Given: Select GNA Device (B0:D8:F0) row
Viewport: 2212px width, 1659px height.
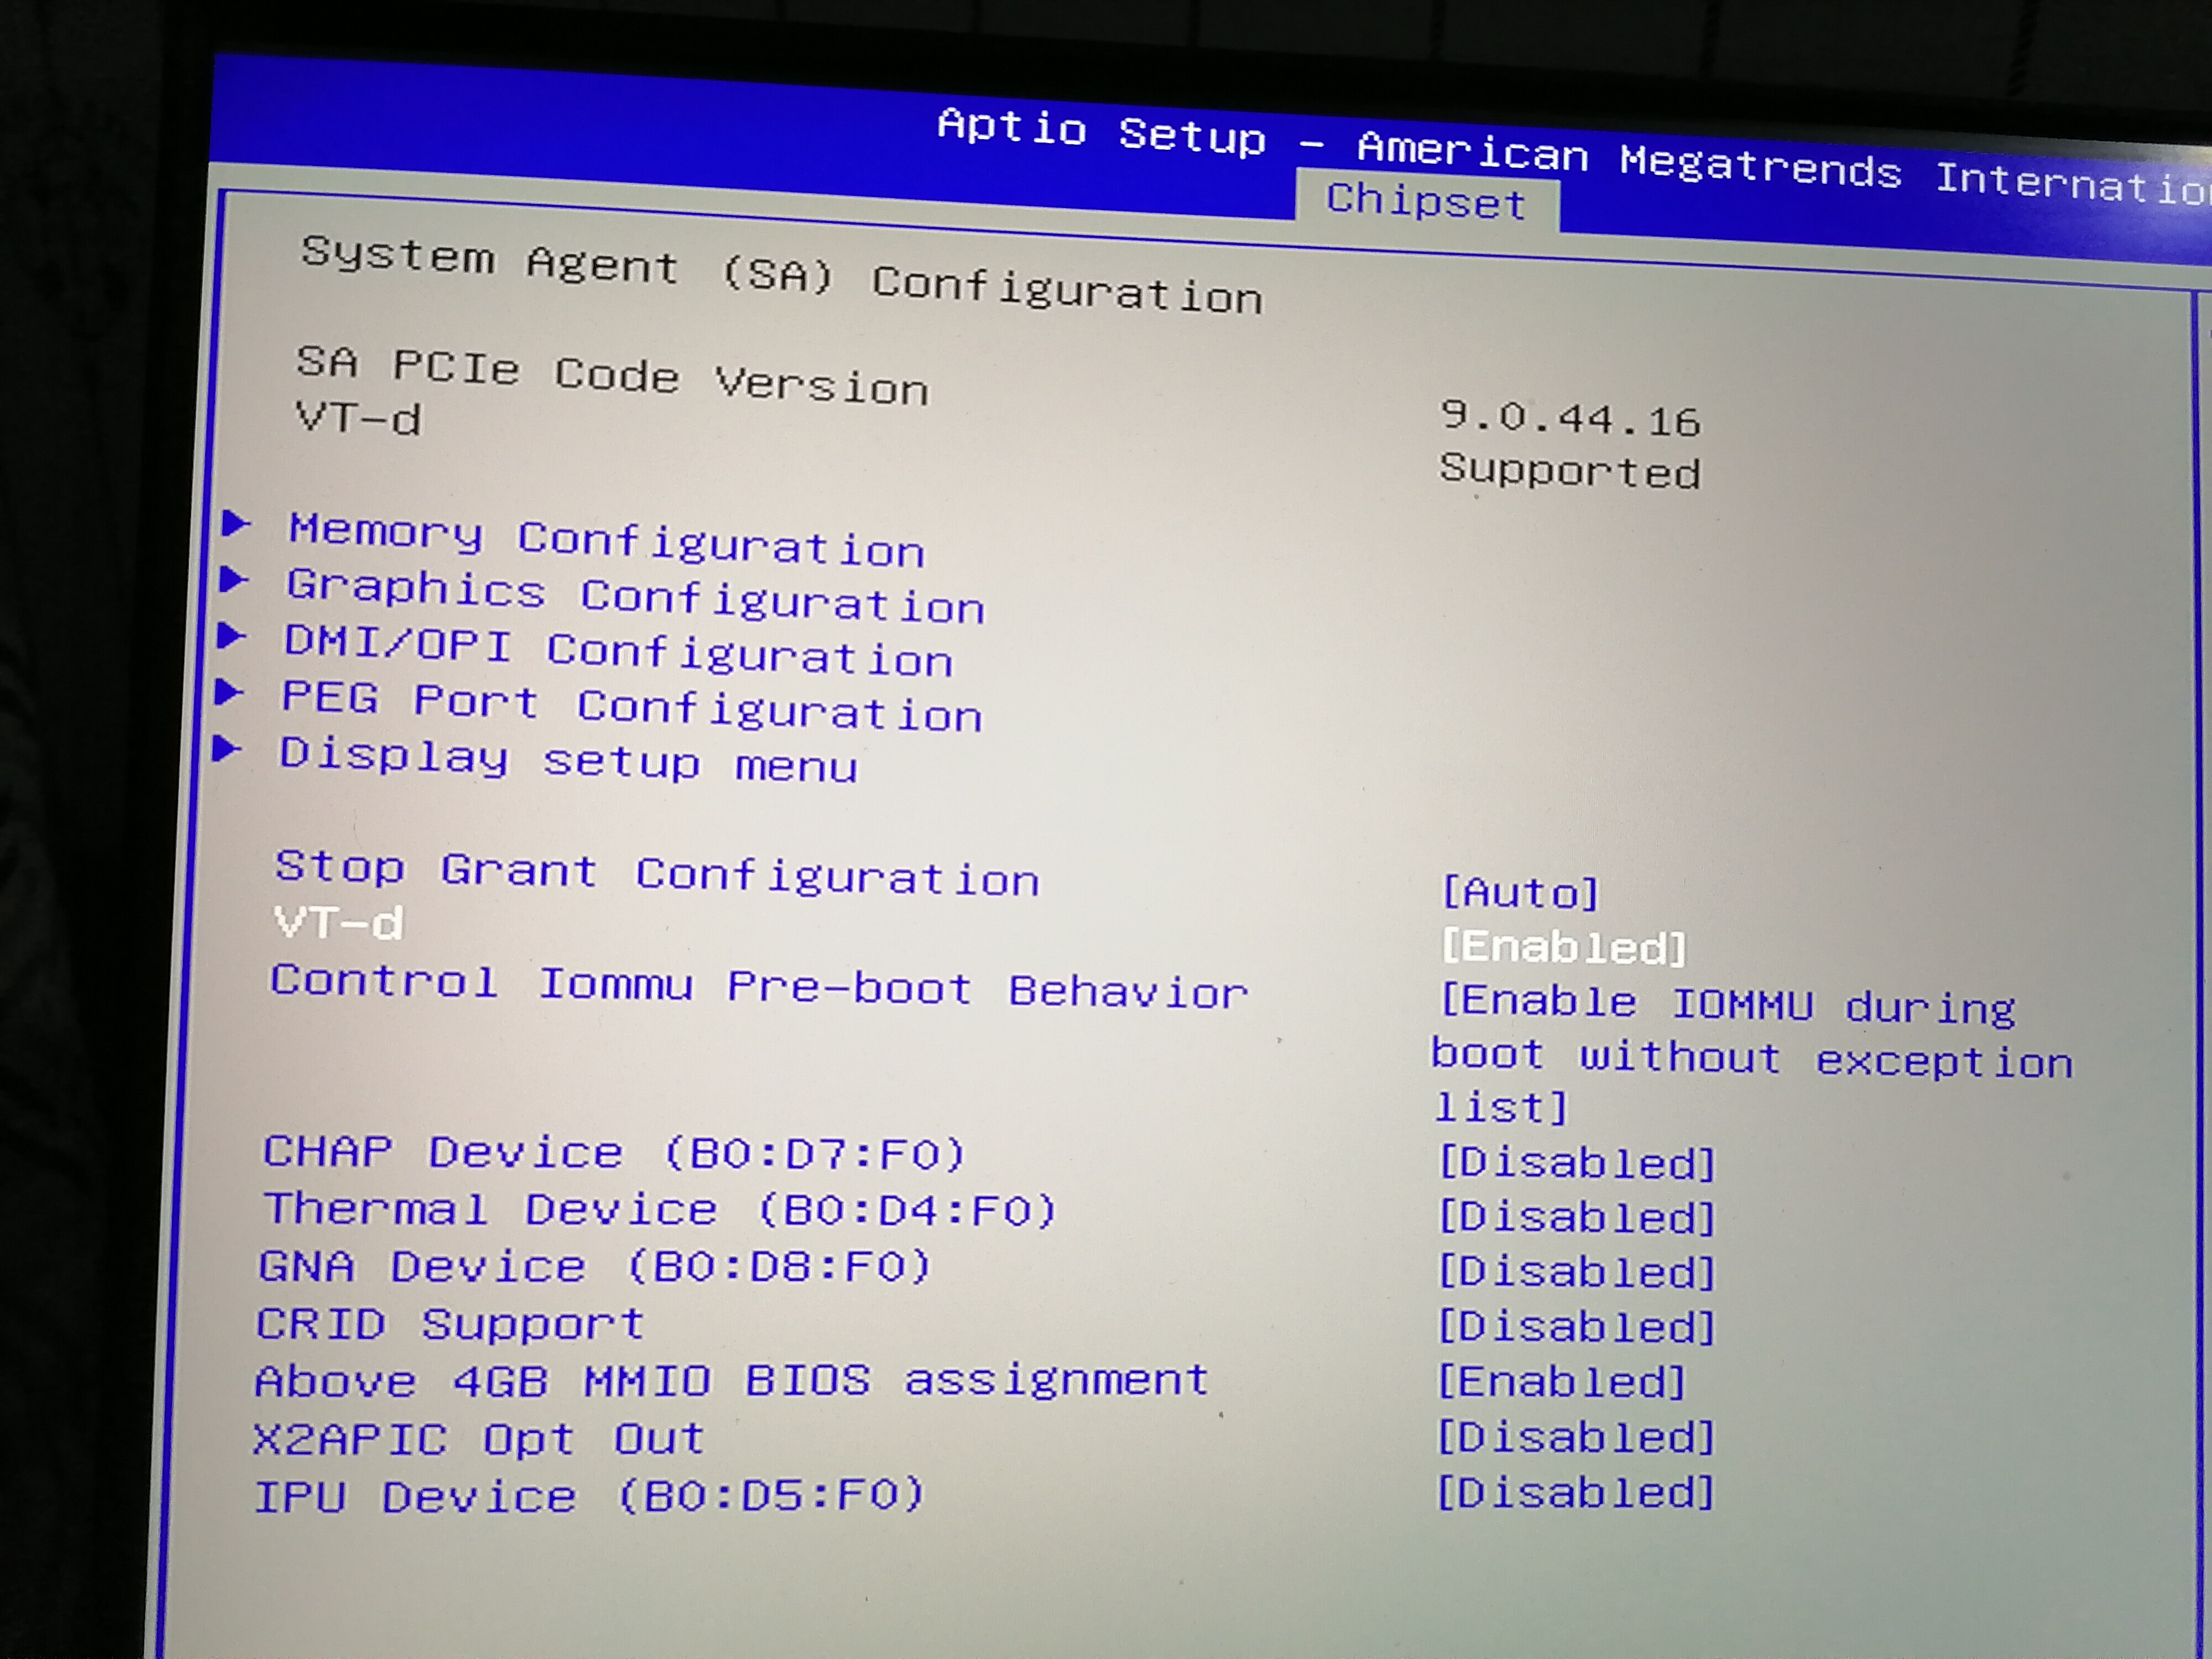Looking at the screenshot, I should 595,1267.
